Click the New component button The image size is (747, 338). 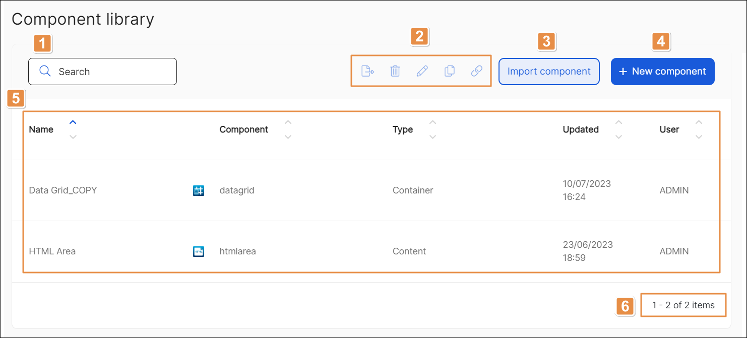[x=662, y=71]
